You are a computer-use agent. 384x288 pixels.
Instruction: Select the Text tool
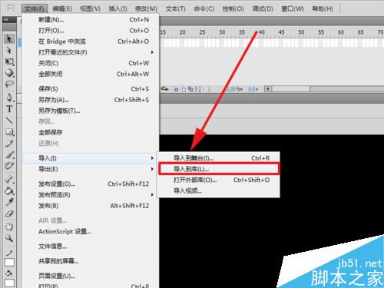coord(9,109)
